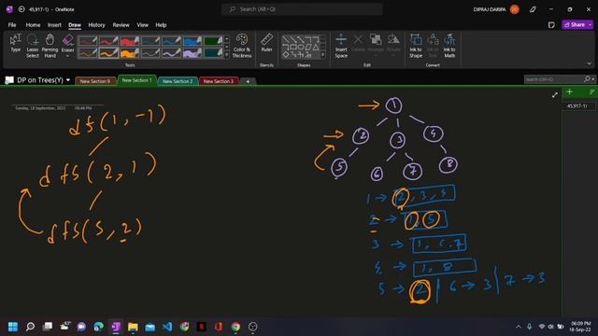Expand the Shapes gallery arrow
This screenshot has width=598, height=336.
[x=323, y=55]
